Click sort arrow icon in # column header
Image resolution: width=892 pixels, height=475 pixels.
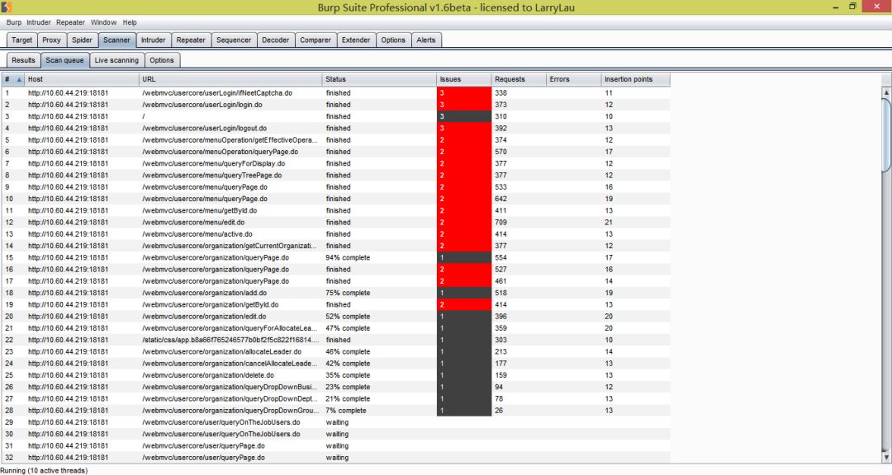pos(19,79)
